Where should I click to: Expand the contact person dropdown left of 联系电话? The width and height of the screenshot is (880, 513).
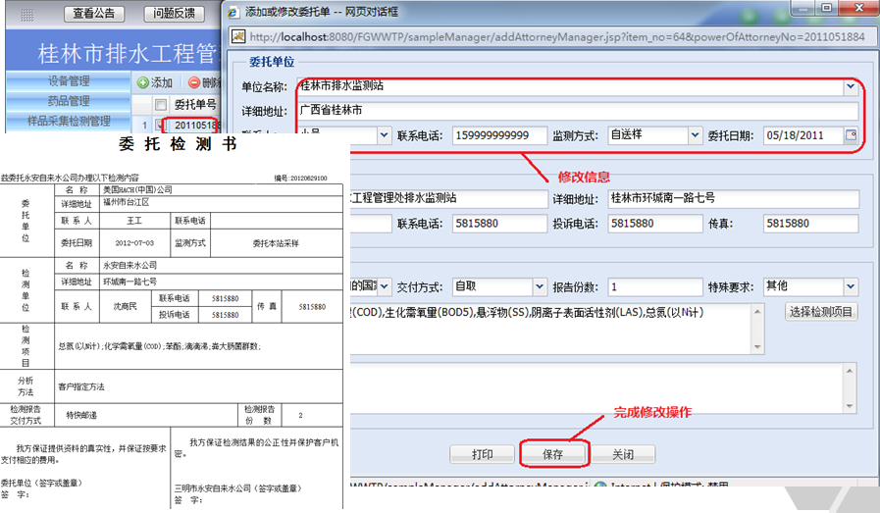click(x=384, y=135)
